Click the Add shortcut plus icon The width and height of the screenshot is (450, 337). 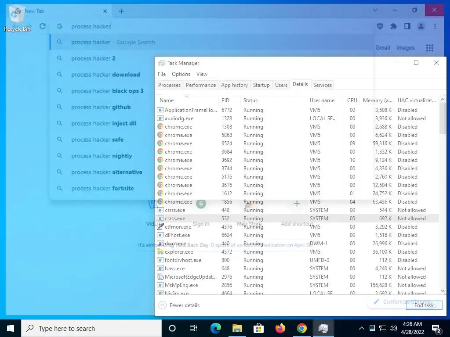click(x=297, y=204)
